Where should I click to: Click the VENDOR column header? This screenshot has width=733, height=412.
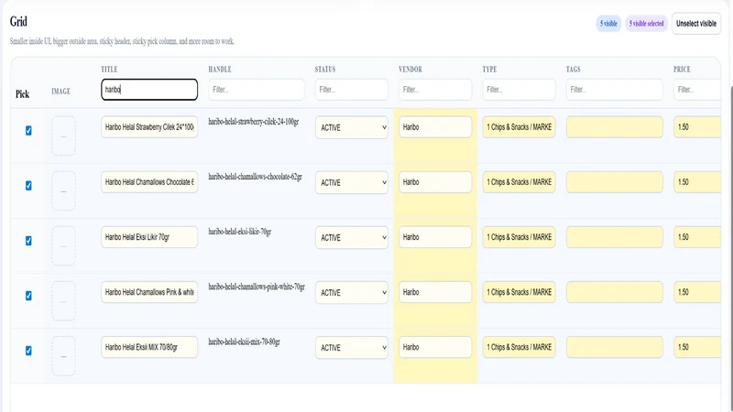click(x=410, y=70)
